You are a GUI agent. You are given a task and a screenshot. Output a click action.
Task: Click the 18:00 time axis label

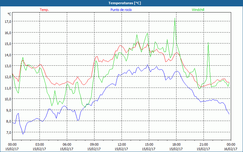click(176, 145)
